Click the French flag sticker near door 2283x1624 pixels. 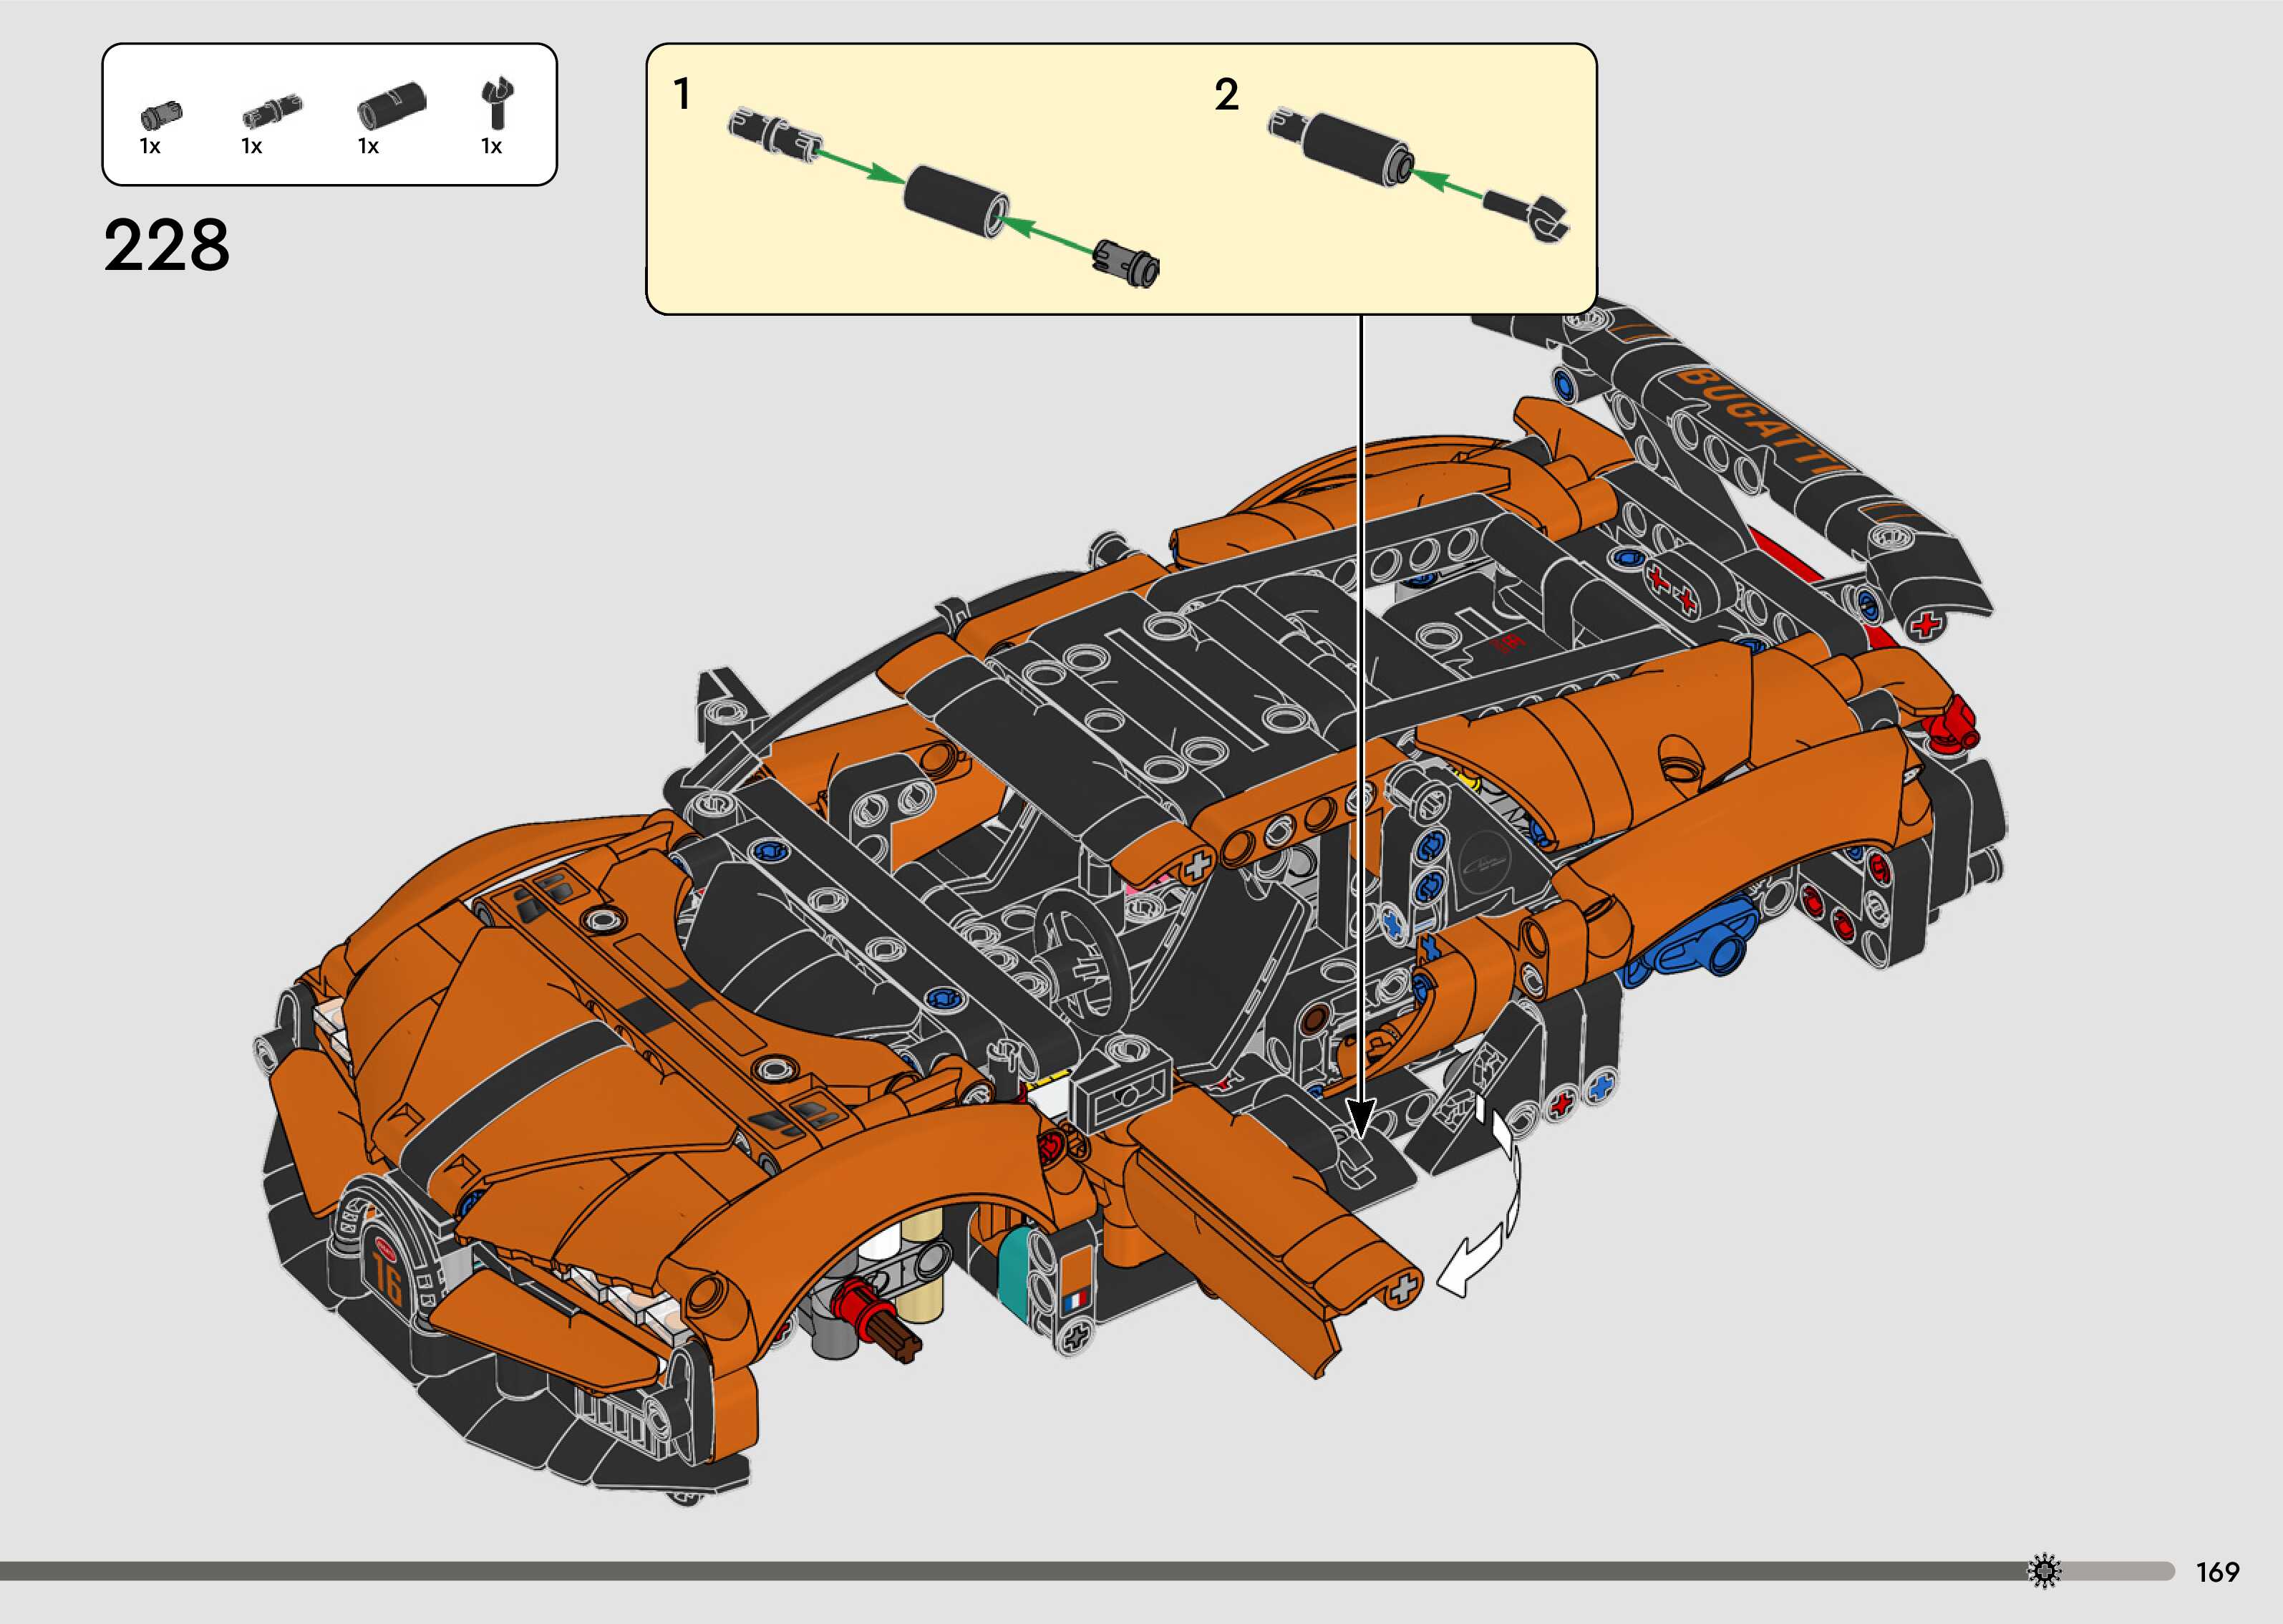click(1075, 1301)
